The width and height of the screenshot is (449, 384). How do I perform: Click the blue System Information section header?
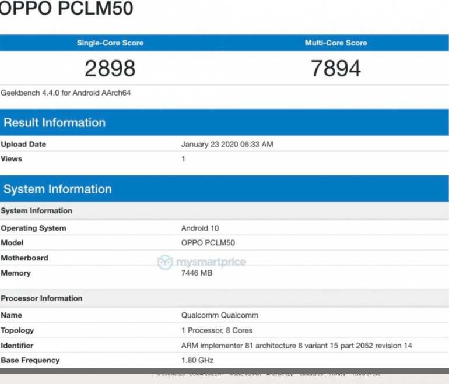click(224, 189)
